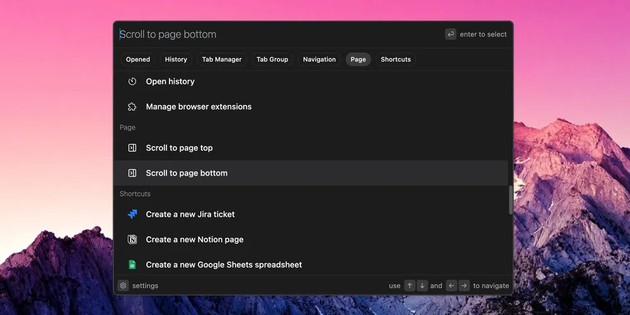Click the Jira logo icon
630x315 pixels.
[x=132, y=214]
